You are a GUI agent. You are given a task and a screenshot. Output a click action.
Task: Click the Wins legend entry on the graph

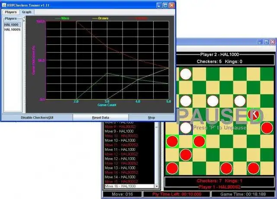[x=62, y=18]
